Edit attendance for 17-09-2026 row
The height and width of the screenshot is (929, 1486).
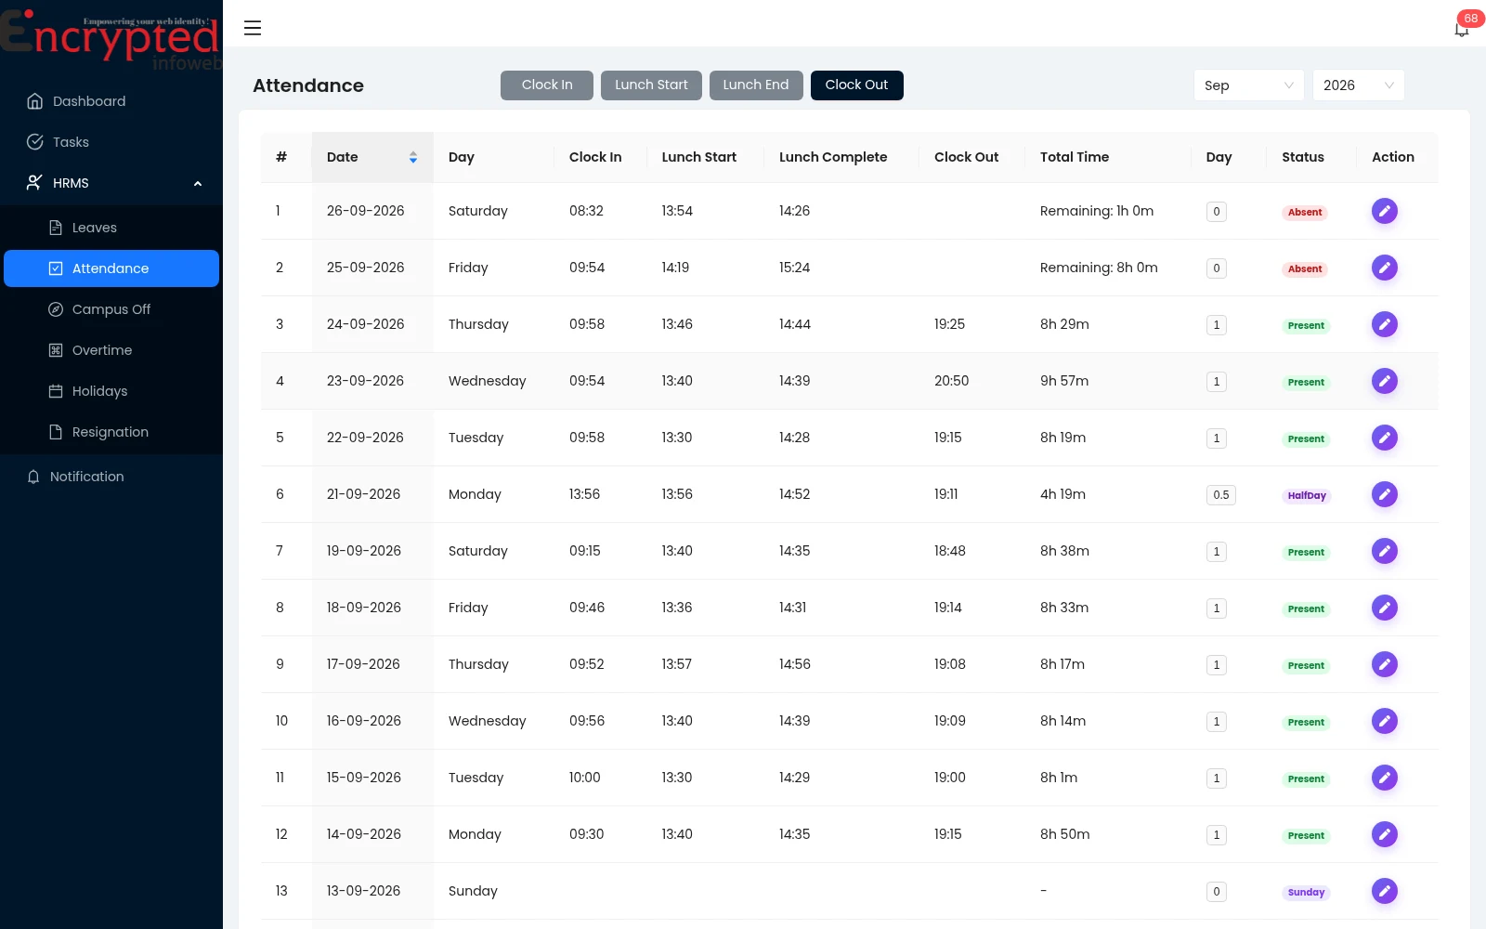pyautogui.click(x=1384, y=664)
